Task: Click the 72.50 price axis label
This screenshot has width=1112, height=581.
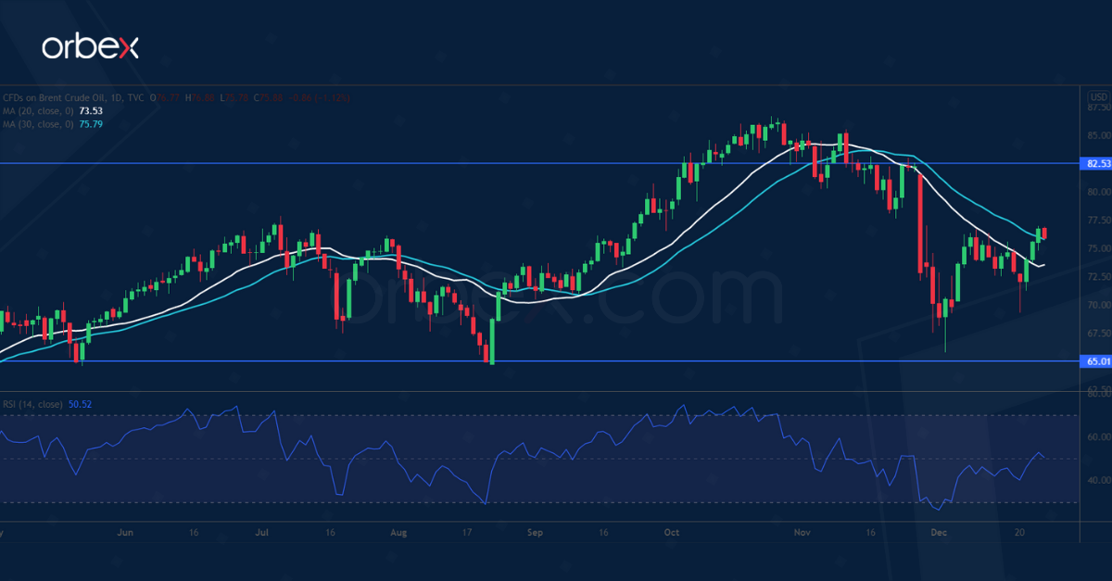Action: point(1099,277)
